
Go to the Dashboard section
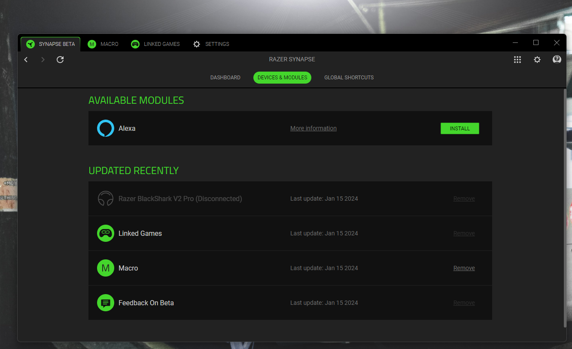coord(225,78)
